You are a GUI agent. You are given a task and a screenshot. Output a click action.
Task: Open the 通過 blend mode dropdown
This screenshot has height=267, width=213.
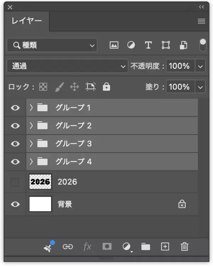(x=67, y=66)
